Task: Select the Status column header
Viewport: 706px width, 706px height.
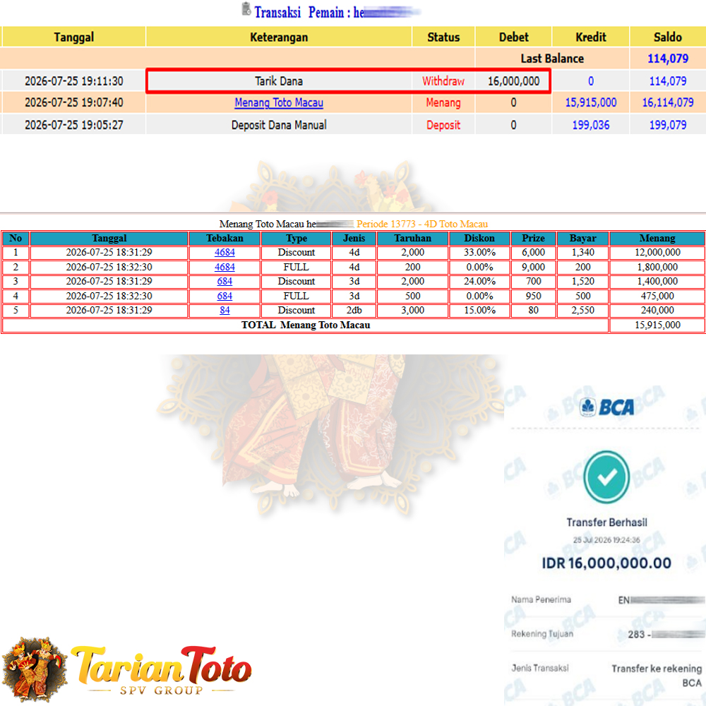Action: tap(443, 37)
